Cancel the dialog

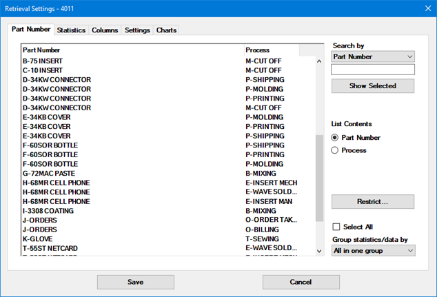click(301, 282)
